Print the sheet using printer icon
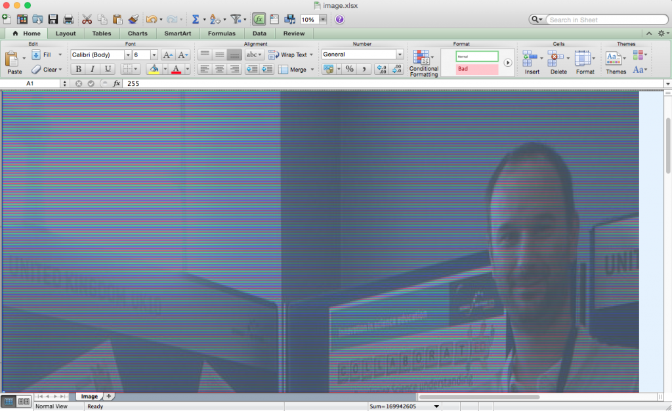Screen dimensions: 672x411 pos(68,19)
